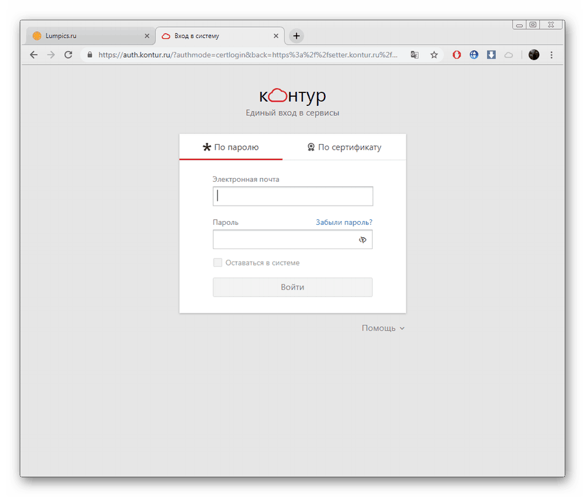Image resolution: width=585 pixels, height=497 pixels.
Task: Open the red Opera extension icon
Action: [457, 55]
